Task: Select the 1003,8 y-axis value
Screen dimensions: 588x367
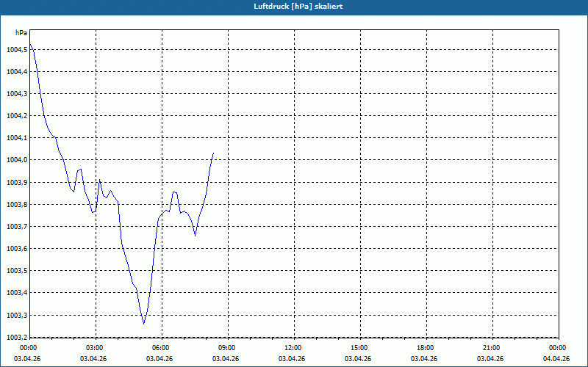Action: click(x=16, y=205)
